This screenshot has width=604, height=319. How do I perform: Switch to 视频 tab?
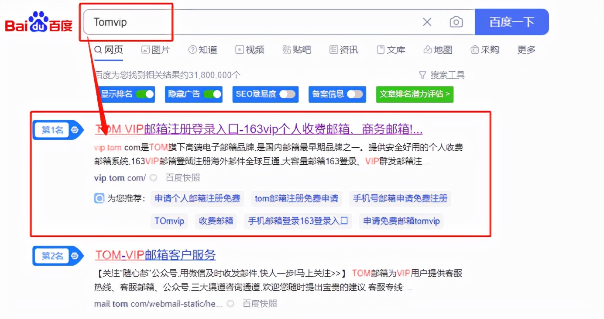click(x=250, y=50)
